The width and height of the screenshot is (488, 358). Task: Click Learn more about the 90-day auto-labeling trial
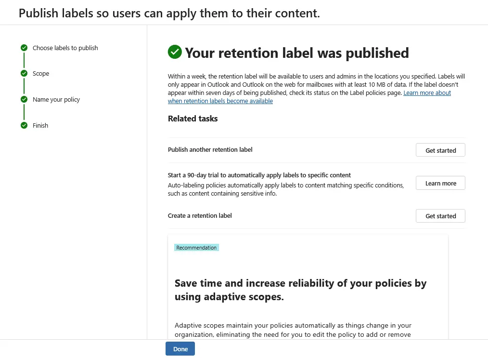tap(440, 183)
